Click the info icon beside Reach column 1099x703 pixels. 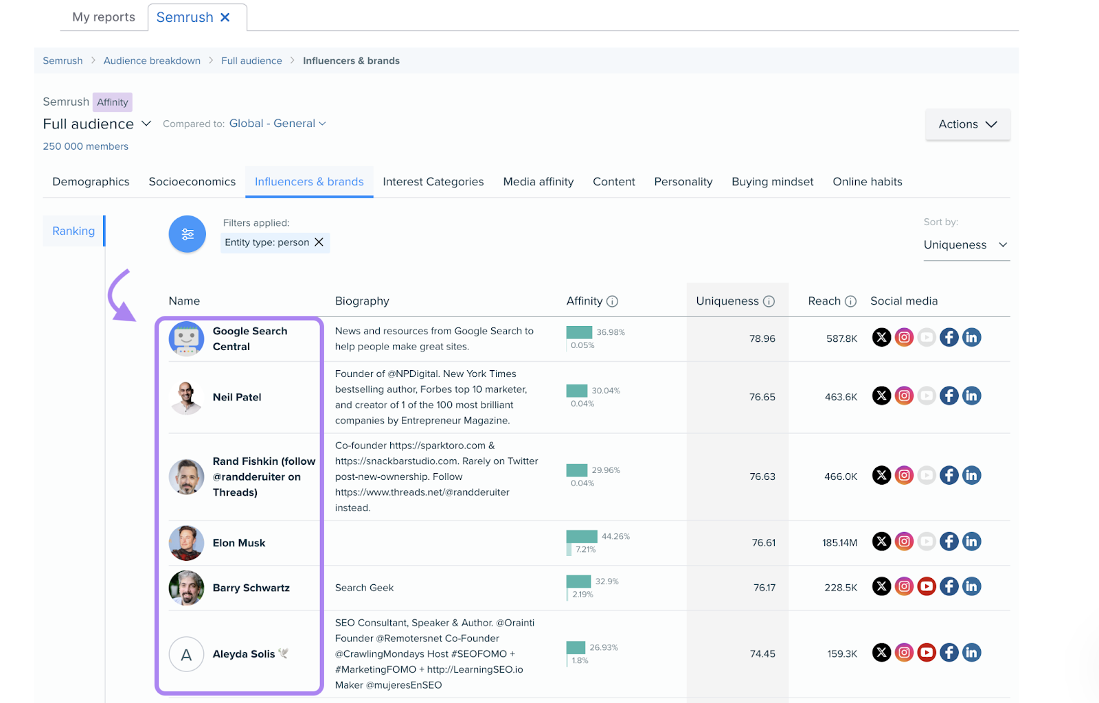point(851,301)
